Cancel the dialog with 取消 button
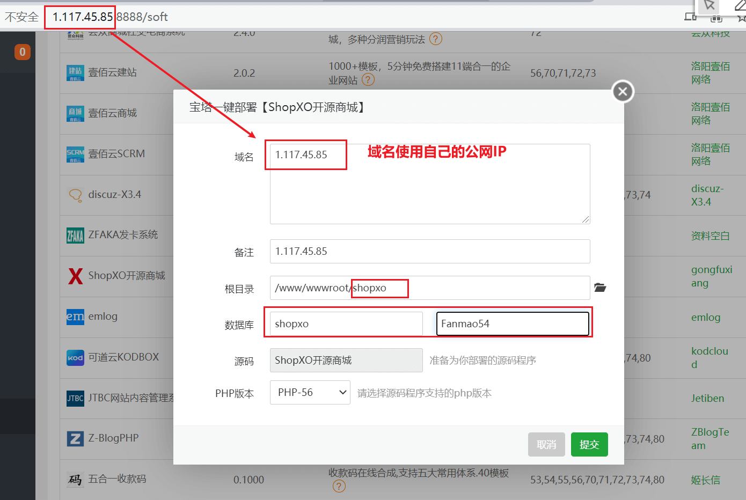This screenshot has width=746, height=500. pos(546,445)
